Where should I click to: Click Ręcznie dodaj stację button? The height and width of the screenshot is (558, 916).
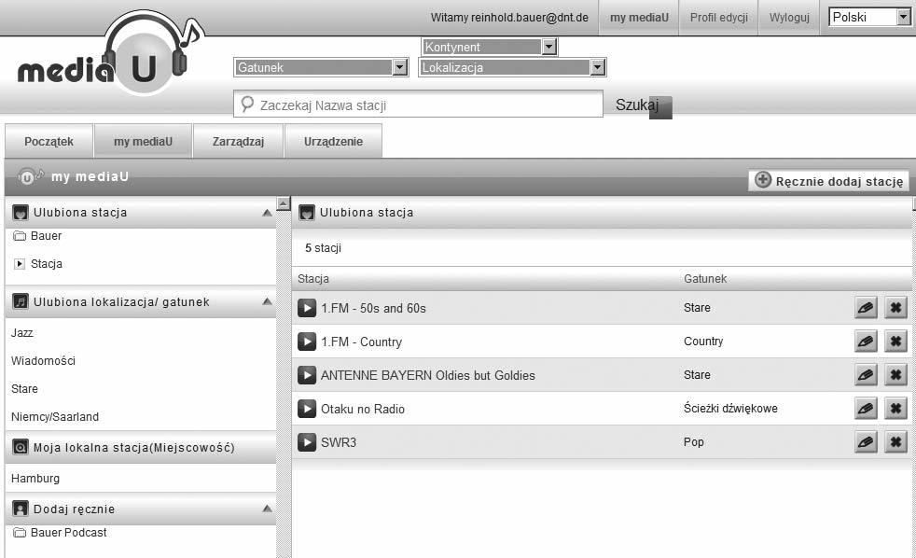pyautogui.click(x=829, y=180)
